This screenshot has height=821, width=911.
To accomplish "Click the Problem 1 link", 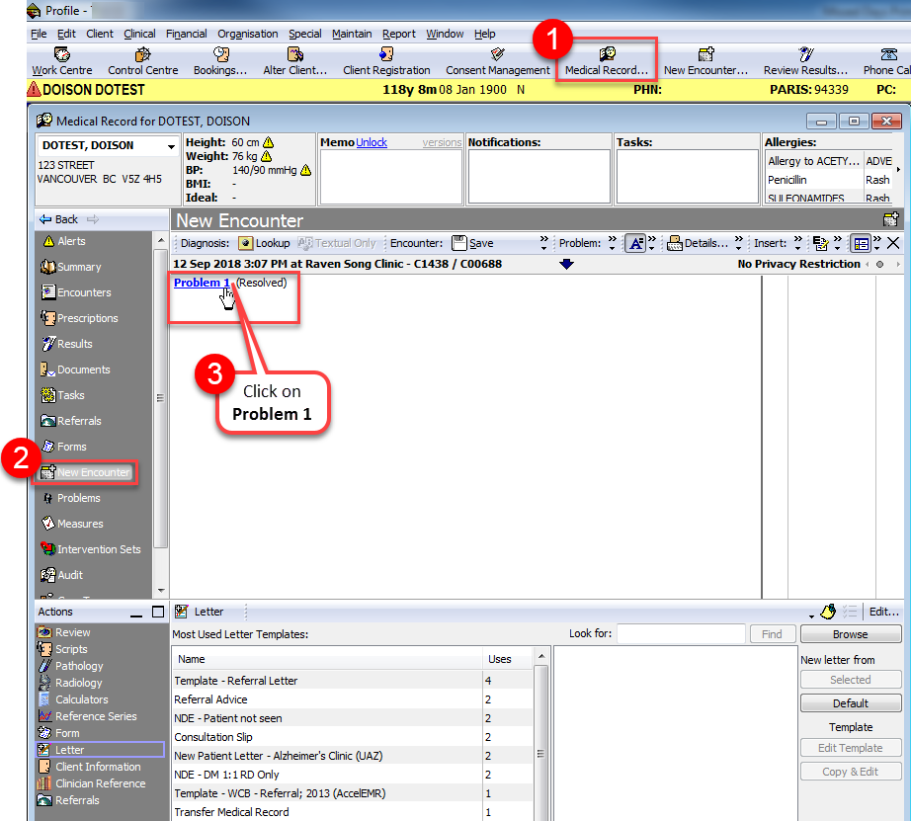I will (201, 282).
